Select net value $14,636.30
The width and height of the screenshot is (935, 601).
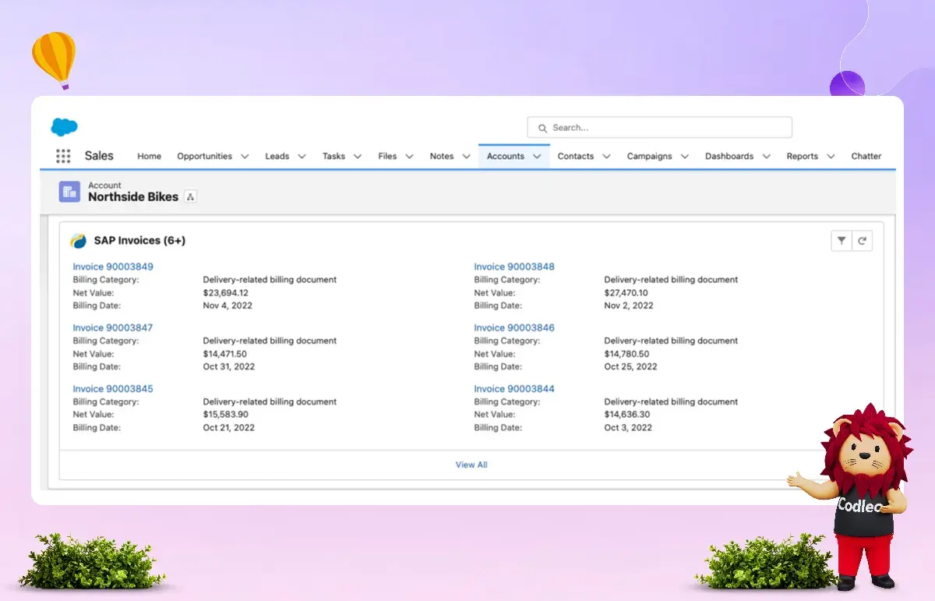click(x=626, y=415)
